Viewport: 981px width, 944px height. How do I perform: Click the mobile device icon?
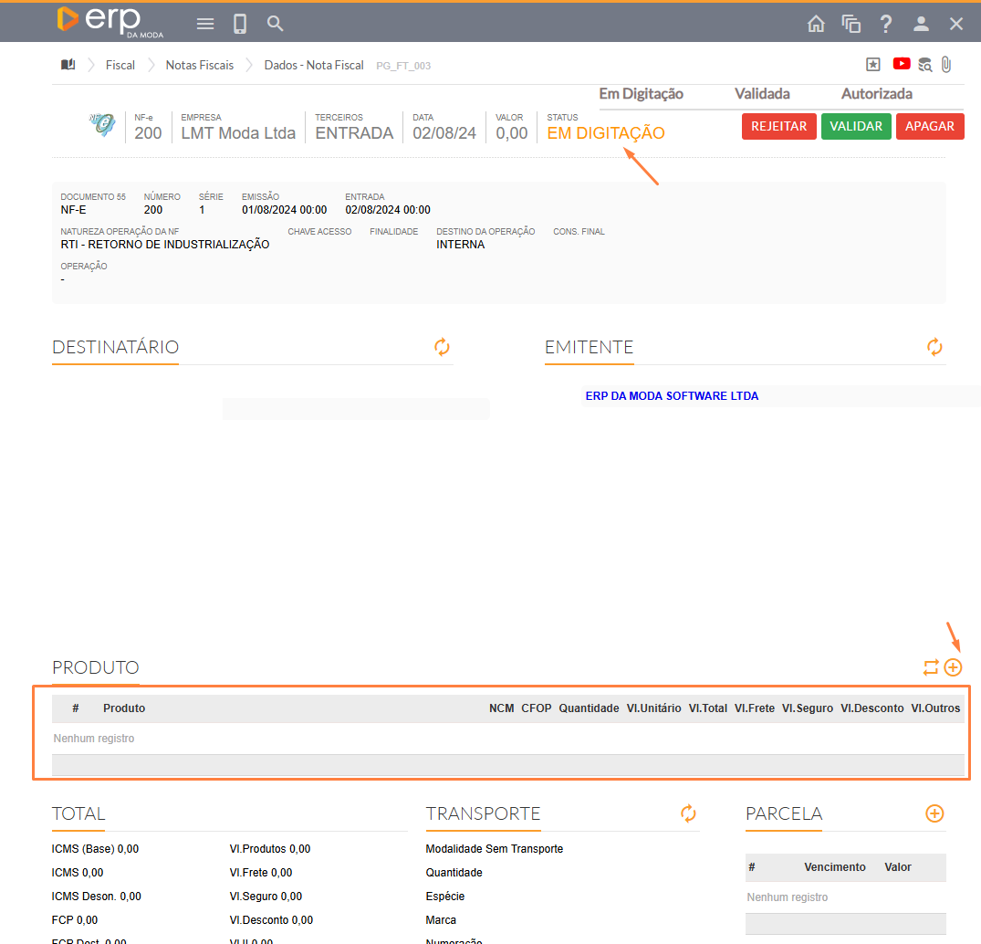240,24
